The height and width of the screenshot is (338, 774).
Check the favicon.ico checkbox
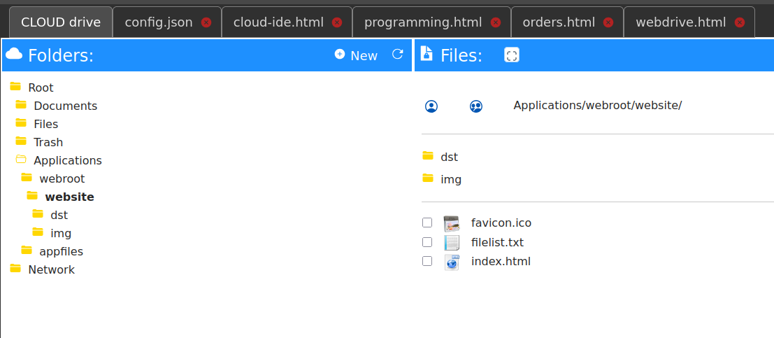(427, 223)
